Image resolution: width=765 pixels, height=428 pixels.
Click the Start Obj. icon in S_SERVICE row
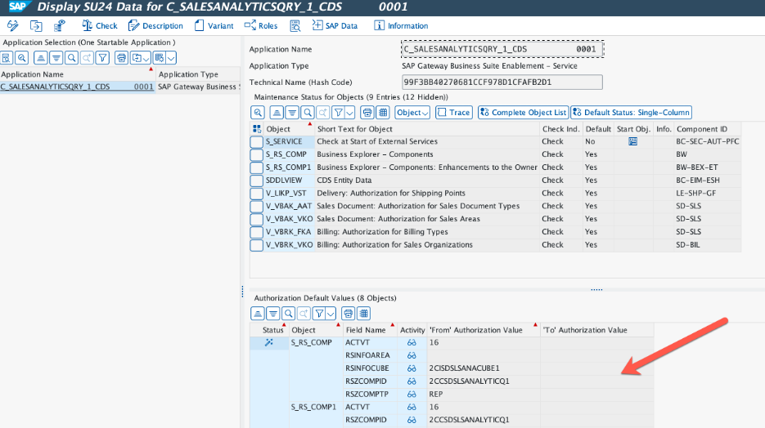click(632, 141)
